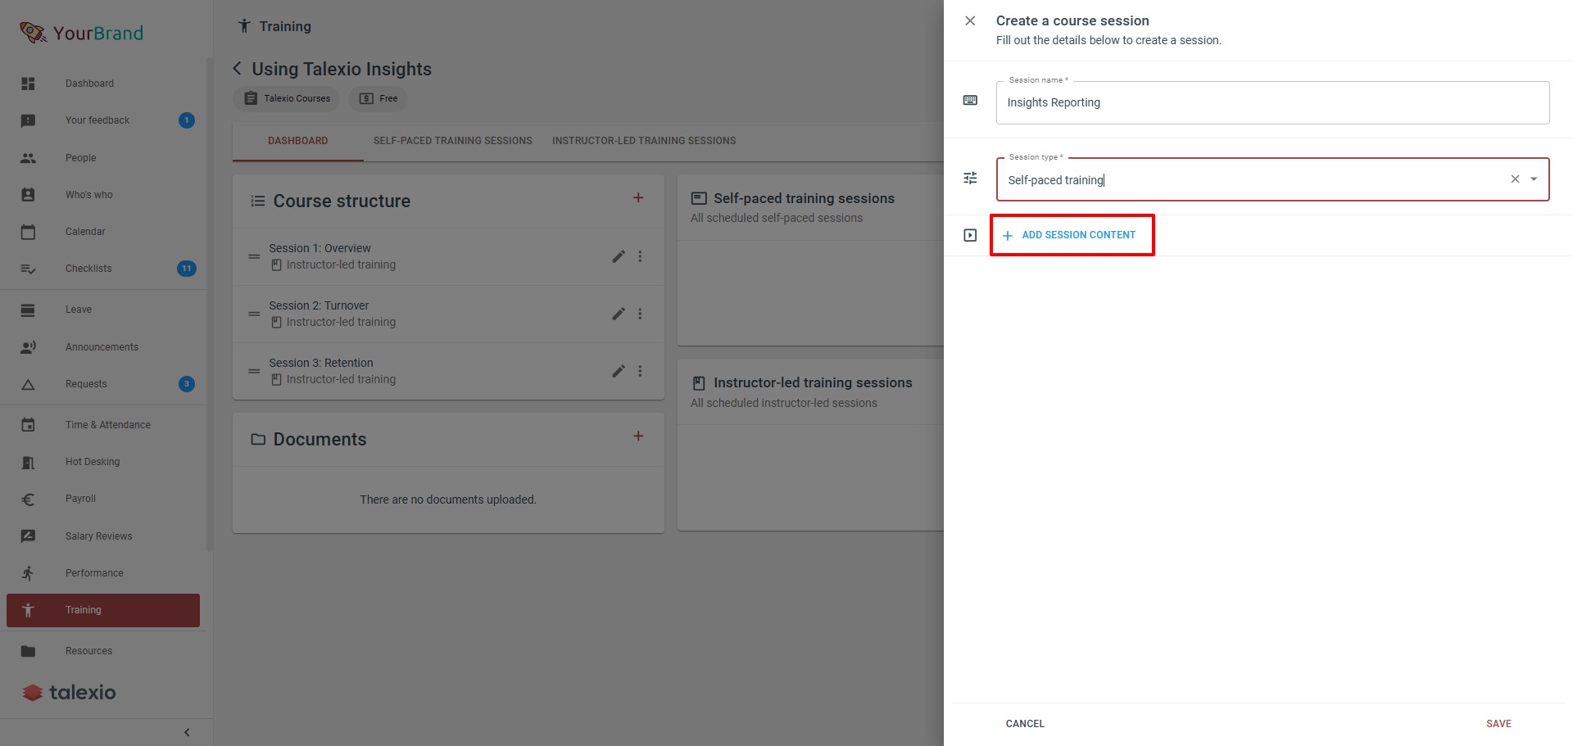Expand the Session type dropdown arrow
Viewport: 1573px width, 746px height.
(x=1534, y=179)
